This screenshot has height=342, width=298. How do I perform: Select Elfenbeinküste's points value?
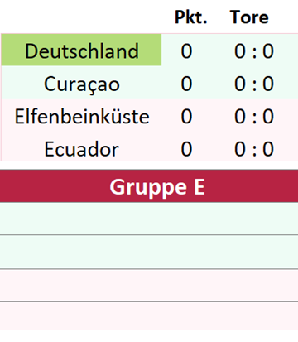[x=186, y=116]
